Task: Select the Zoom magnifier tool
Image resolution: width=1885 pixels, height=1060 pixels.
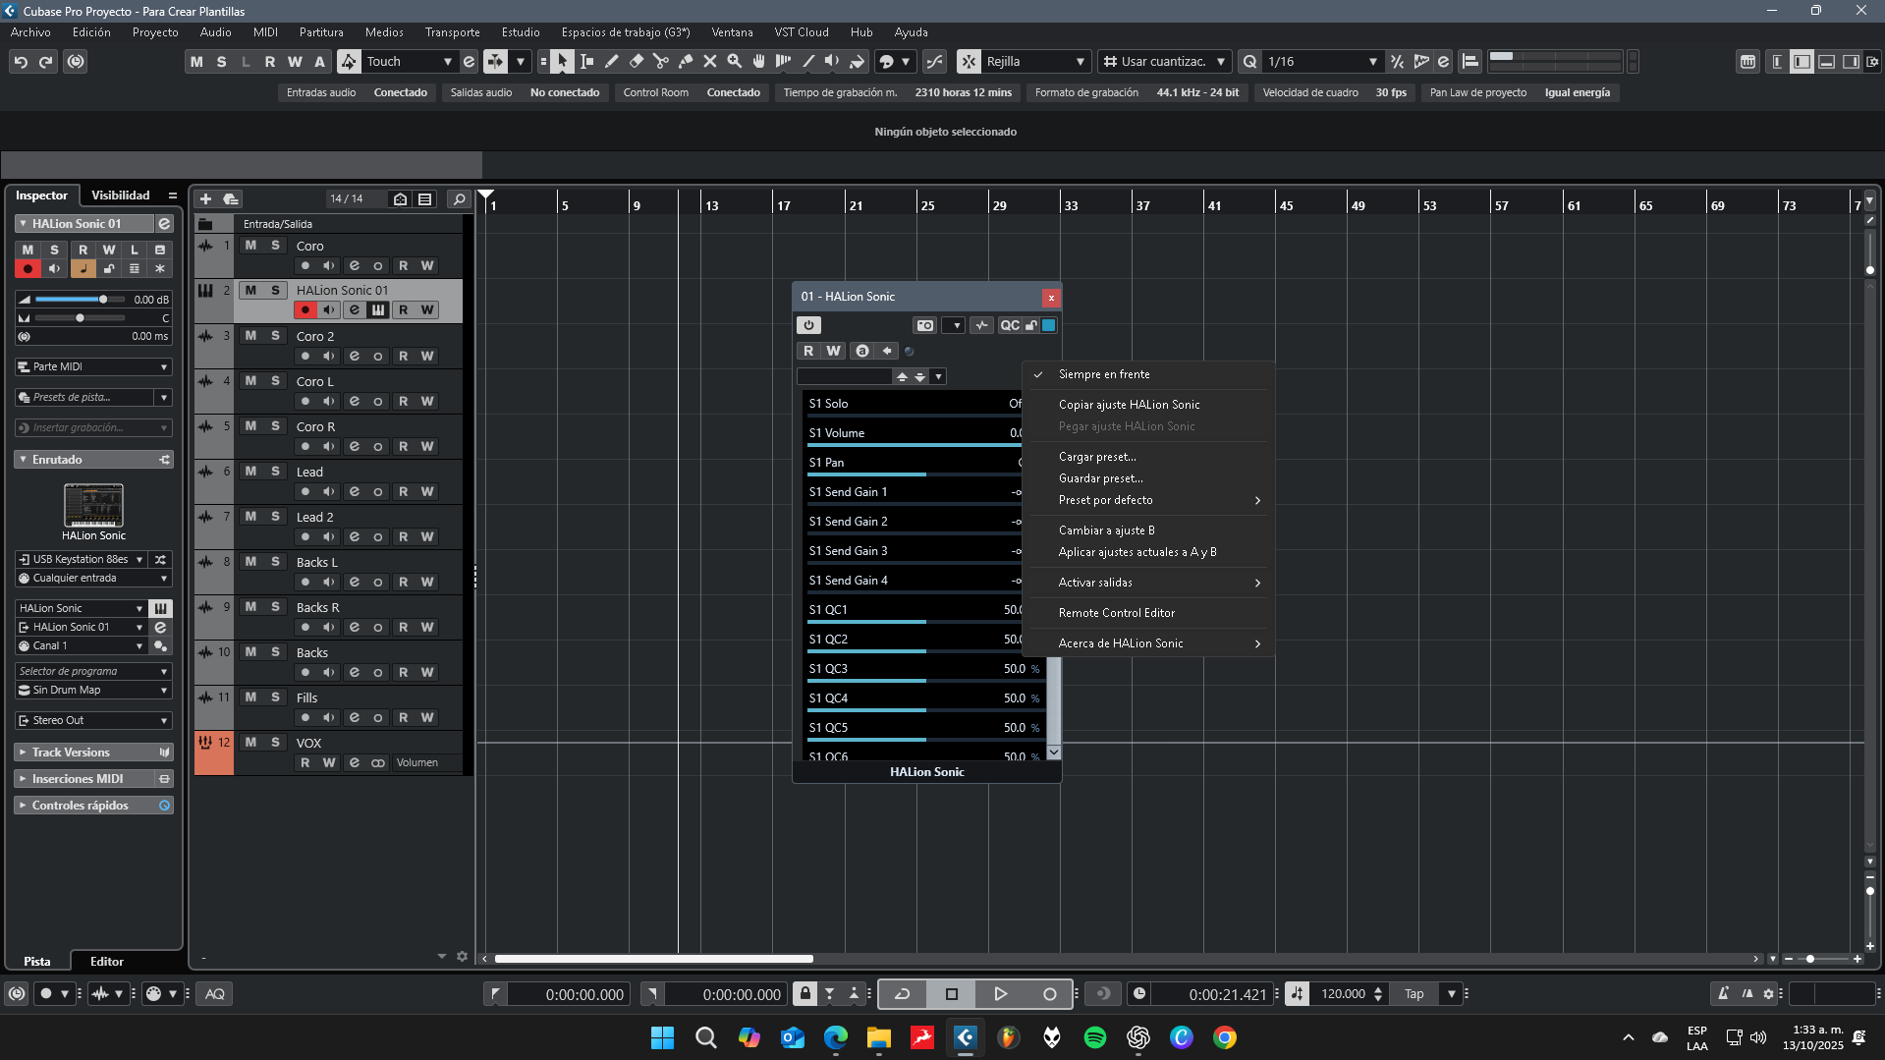Action: (734, 62)
